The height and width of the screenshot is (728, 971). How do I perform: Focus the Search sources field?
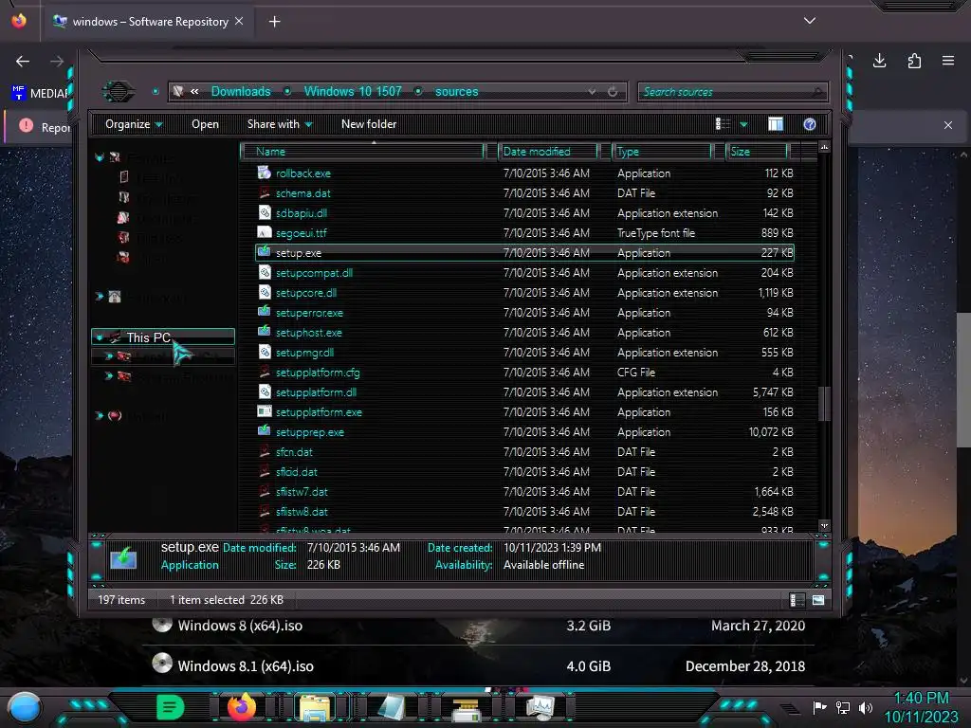pyautogui.click(x=733, y=92)
